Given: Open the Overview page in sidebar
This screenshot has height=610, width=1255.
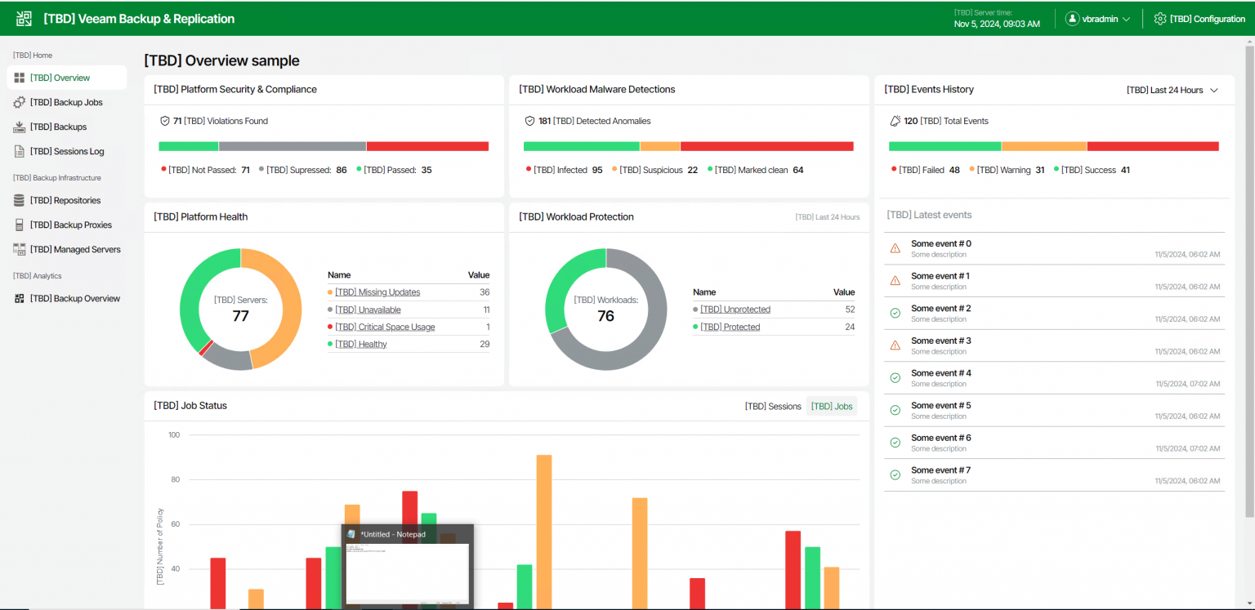Looking at the screenshot, I should (60, 78).
